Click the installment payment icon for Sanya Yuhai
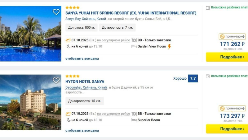 point(208,7)
